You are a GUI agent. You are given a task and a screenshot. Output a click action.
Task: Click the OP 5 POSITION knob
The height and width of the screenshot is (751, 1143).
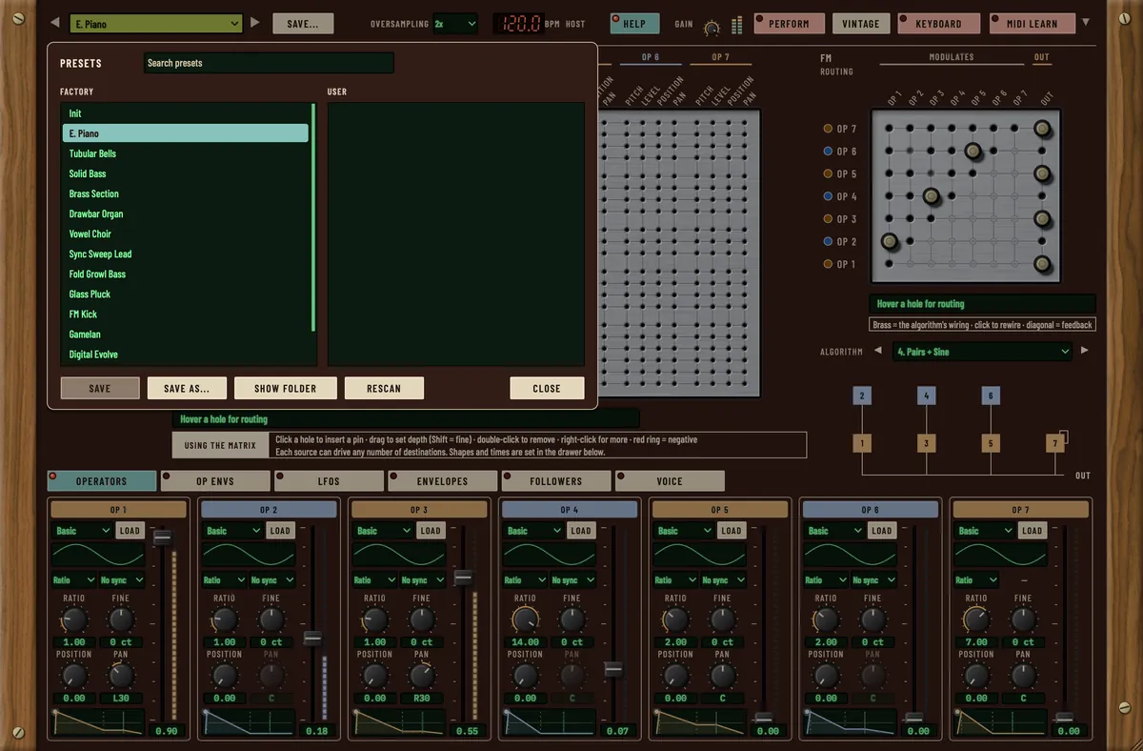pos(675,677)
